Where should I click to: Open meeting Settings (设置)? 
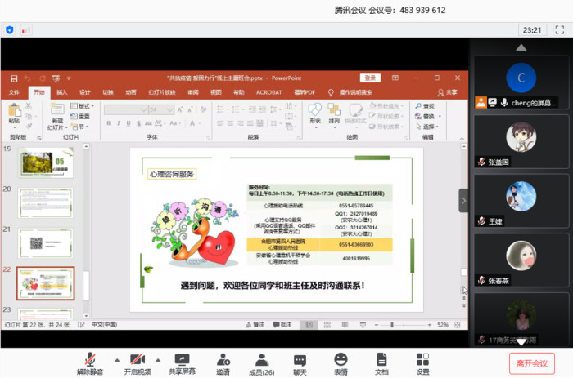point(422,360)
